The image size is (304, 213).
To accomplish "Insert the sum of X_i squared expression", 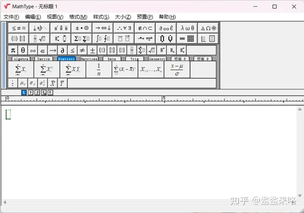I will (47, 69).
